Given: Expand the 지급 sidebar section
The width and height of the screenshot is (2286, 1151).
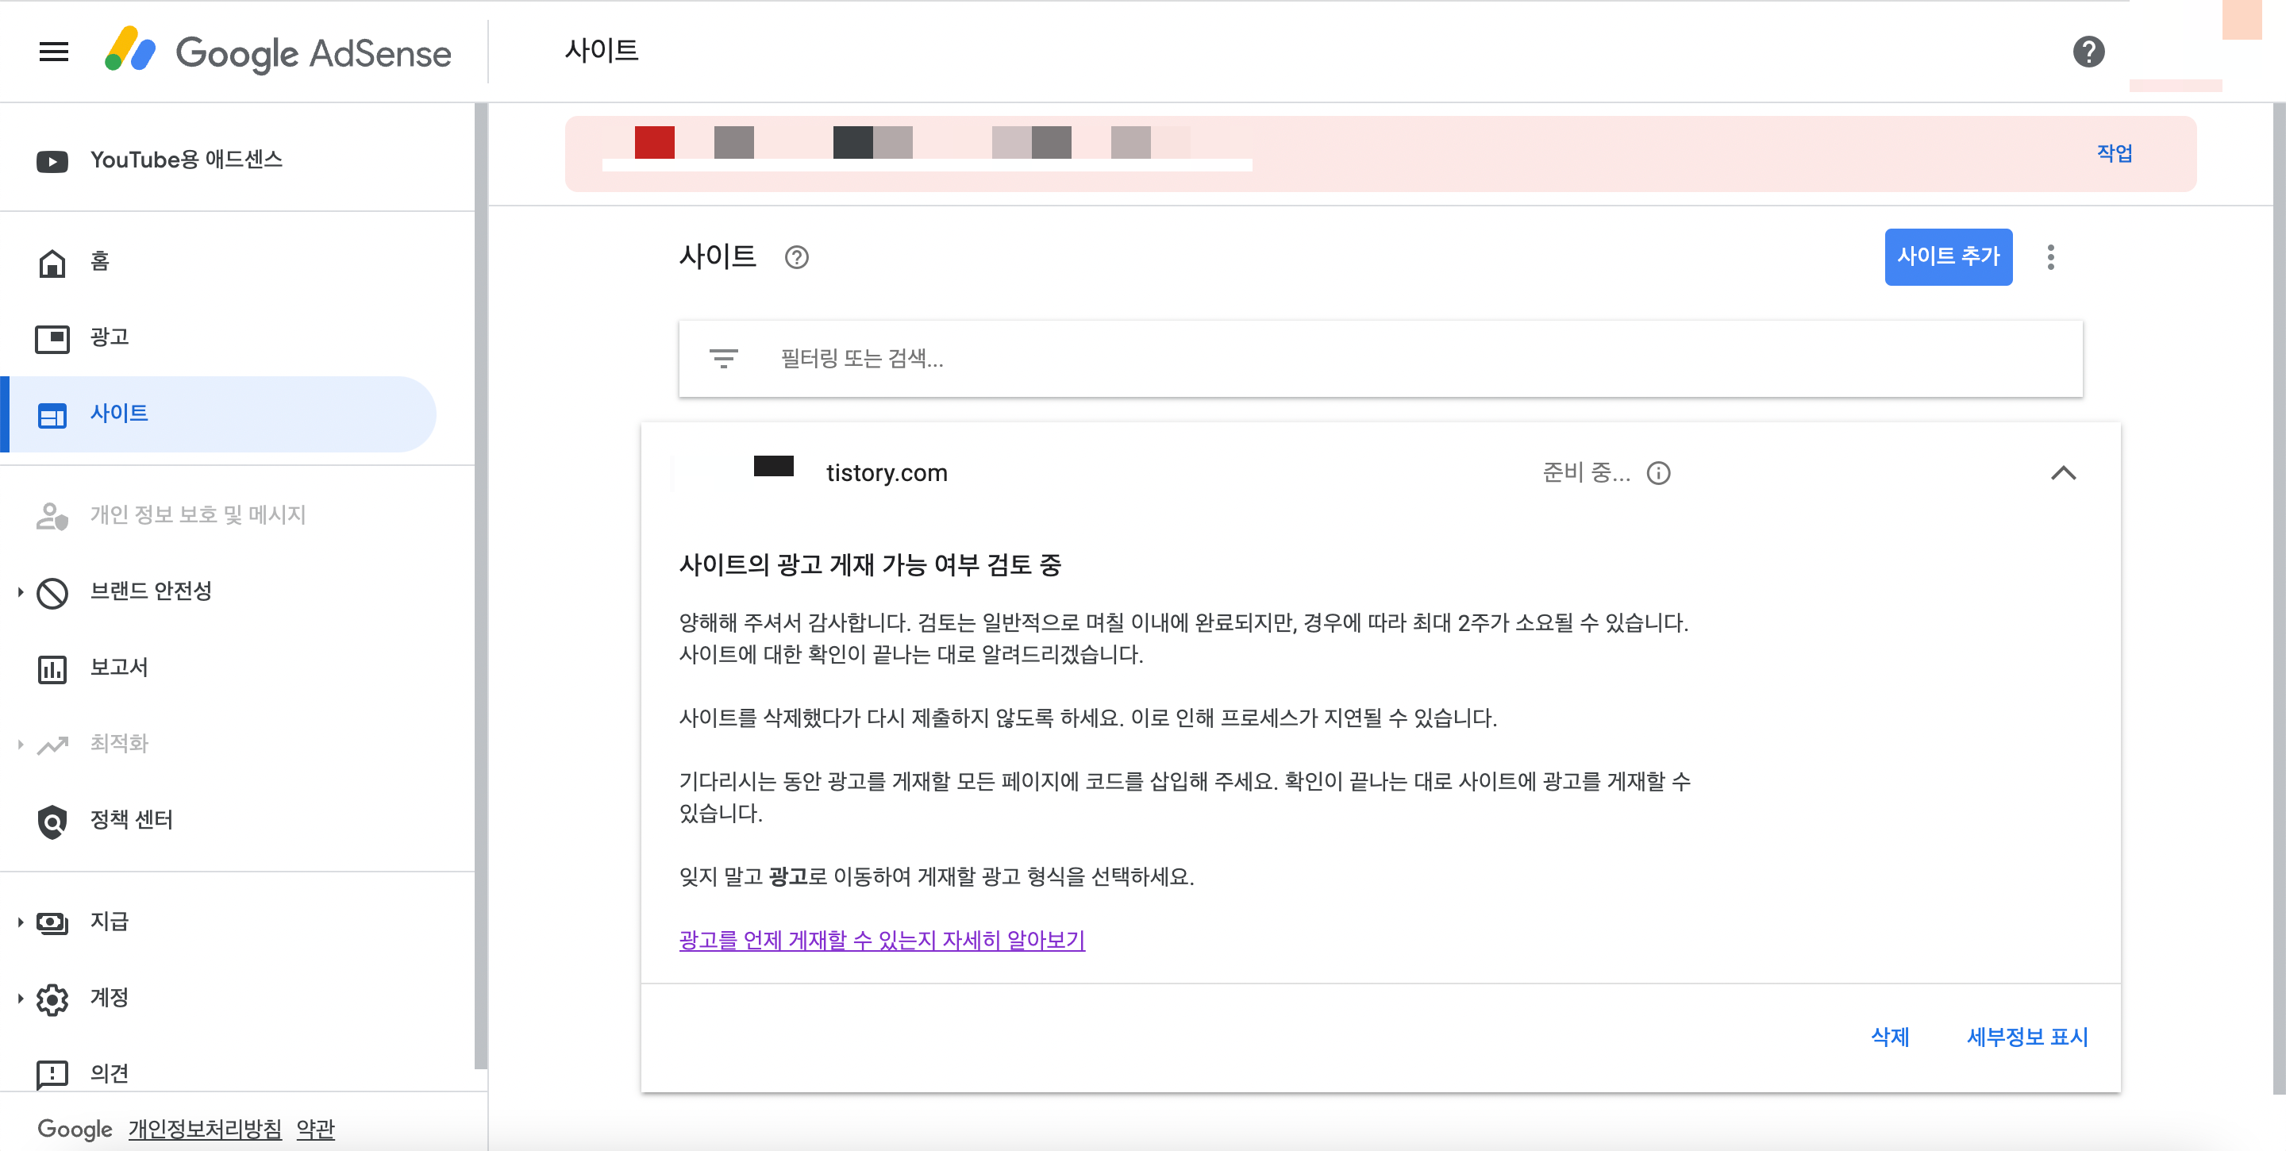Looking at the screenshot, I should pos(21,922).
